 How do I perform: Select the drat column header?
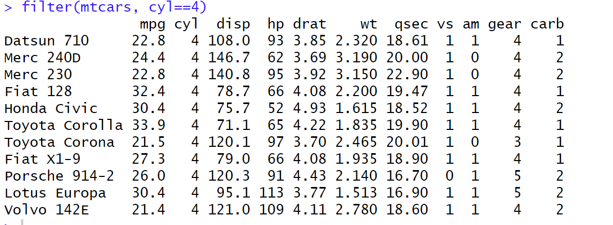coord(309,24)
